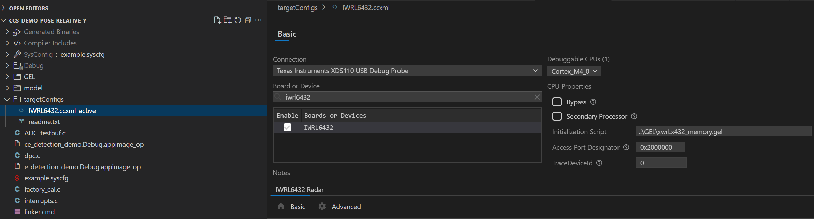This screenshot has height=219, width=814.
Task: Click the Access Port Designator value field
Action: coord(660,147)
